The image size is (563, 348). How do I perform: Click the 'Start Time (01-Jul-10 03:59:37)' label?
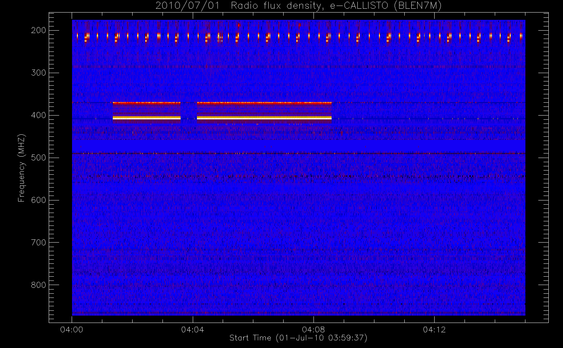(x=299, y=338)
